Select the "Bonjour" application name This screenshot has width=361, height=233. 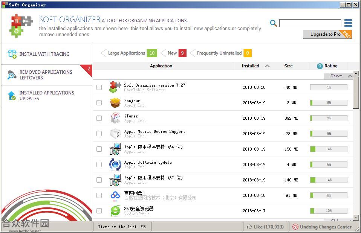[x=132, y=101]
